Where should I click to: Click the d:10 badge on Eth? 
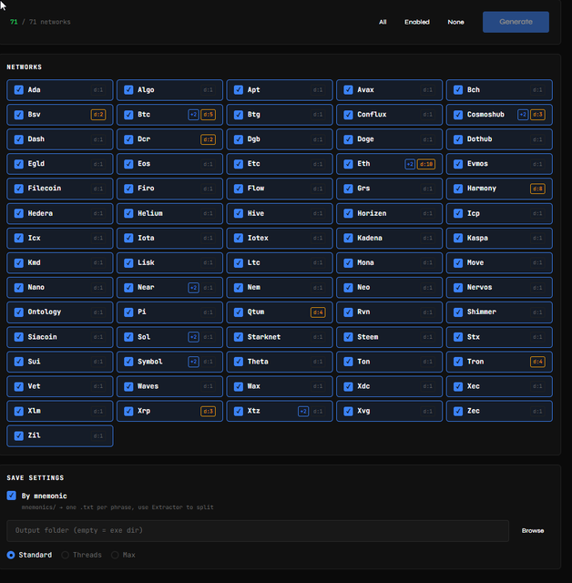click(x=426, y=164)
